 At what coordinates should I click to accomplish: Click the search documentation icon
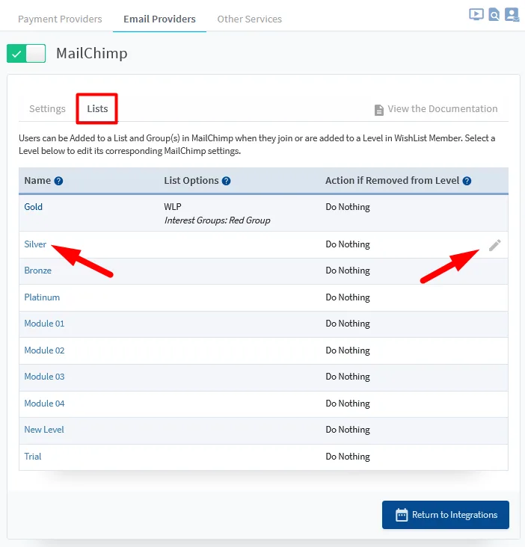(494, 15)
